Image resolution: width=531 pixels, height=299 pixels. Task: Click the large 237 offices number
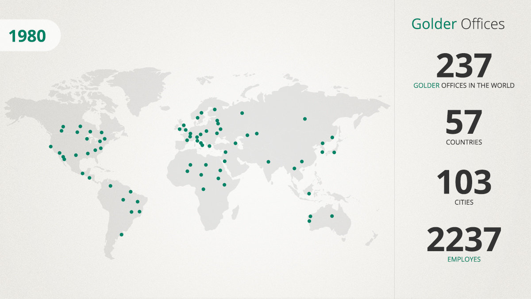coord(464,66)
